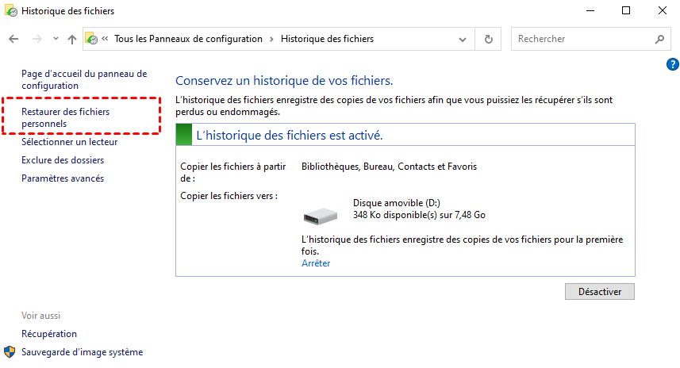Close the Historique des fichiers window
The image size is (680, 368).
[663, 10]
